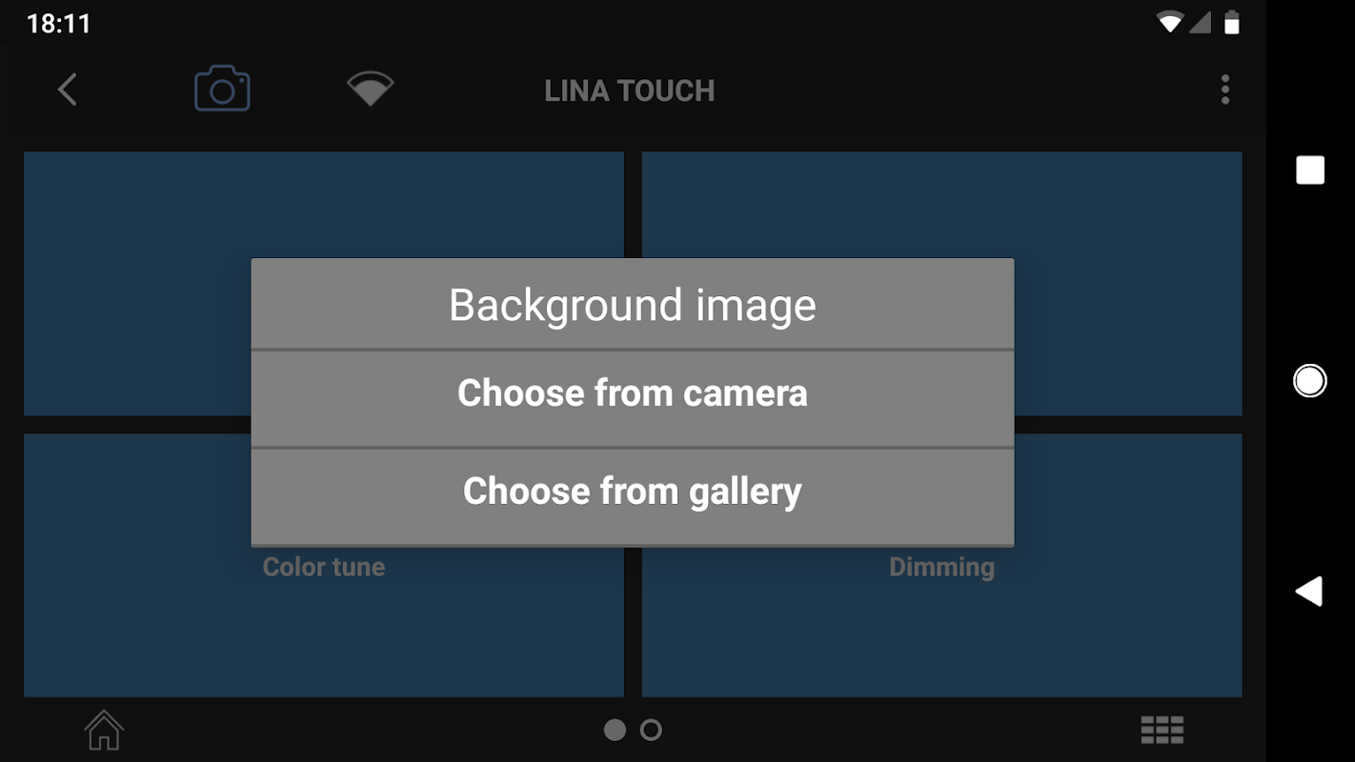
Task: Select the filled first page indicator dot
Action: pyautogui.click(x=616, y=731)
